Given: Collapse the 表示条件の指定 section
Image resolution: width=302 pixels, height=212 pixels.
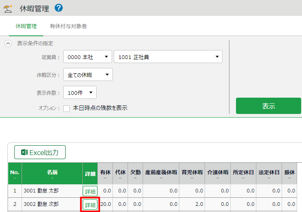Looking at the screenshot, I should point(8,44).
